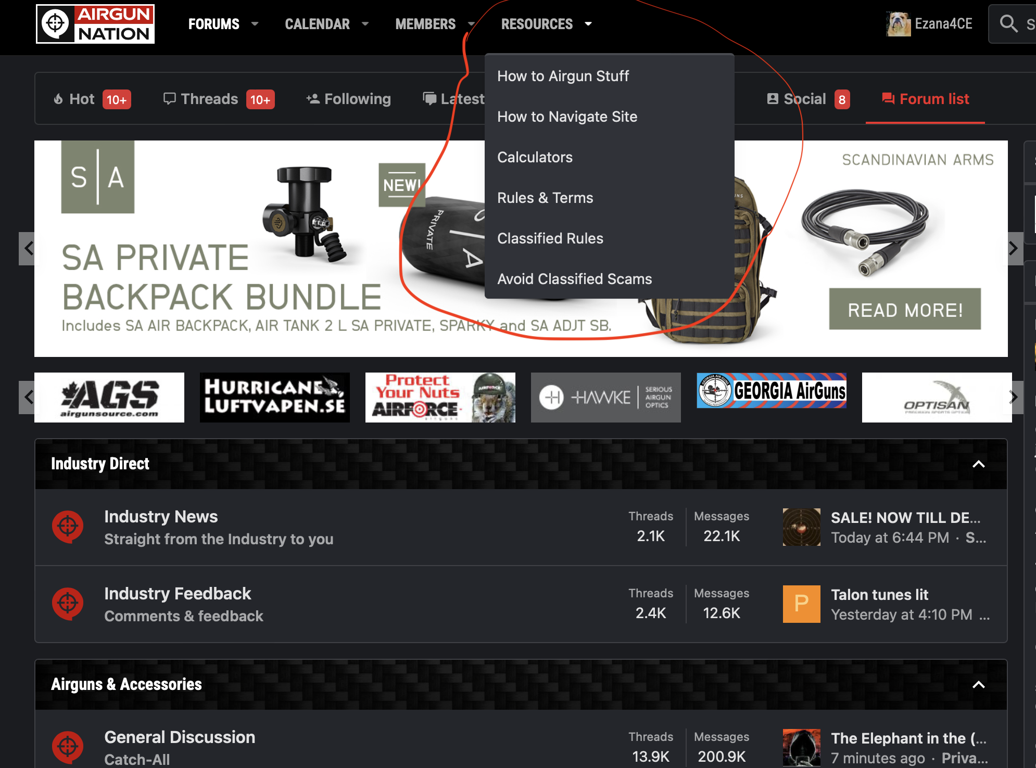
Task: Expand the Forums dropdown arrow
Action: coord(255,24)
